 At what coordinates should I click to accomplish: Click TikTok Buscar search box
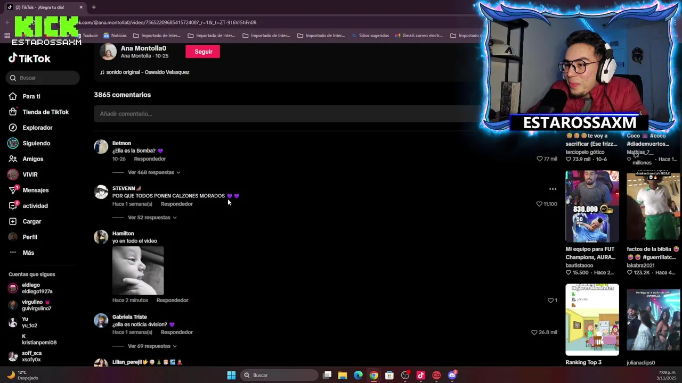pos(43,78)
